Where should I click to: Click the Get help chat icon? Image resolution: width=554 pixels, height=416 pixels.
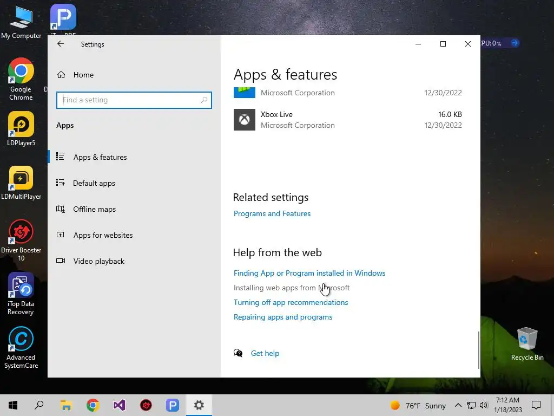pyautogui.click(x=238, y=353)
